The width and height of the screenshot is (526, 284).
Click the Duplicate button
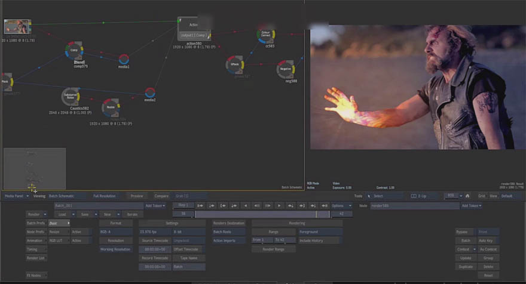click(x=464, y=267)
